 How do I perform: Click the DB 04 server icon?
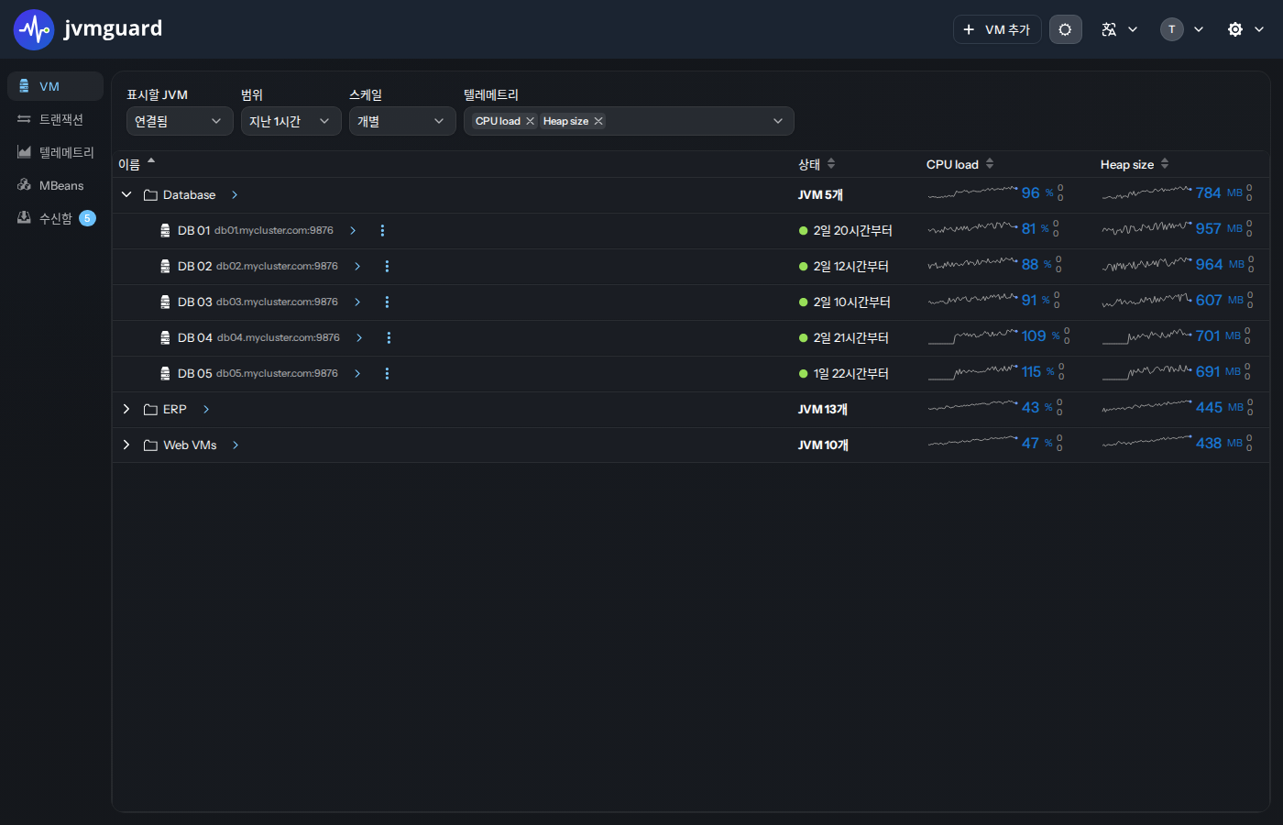tap(165, 338)
